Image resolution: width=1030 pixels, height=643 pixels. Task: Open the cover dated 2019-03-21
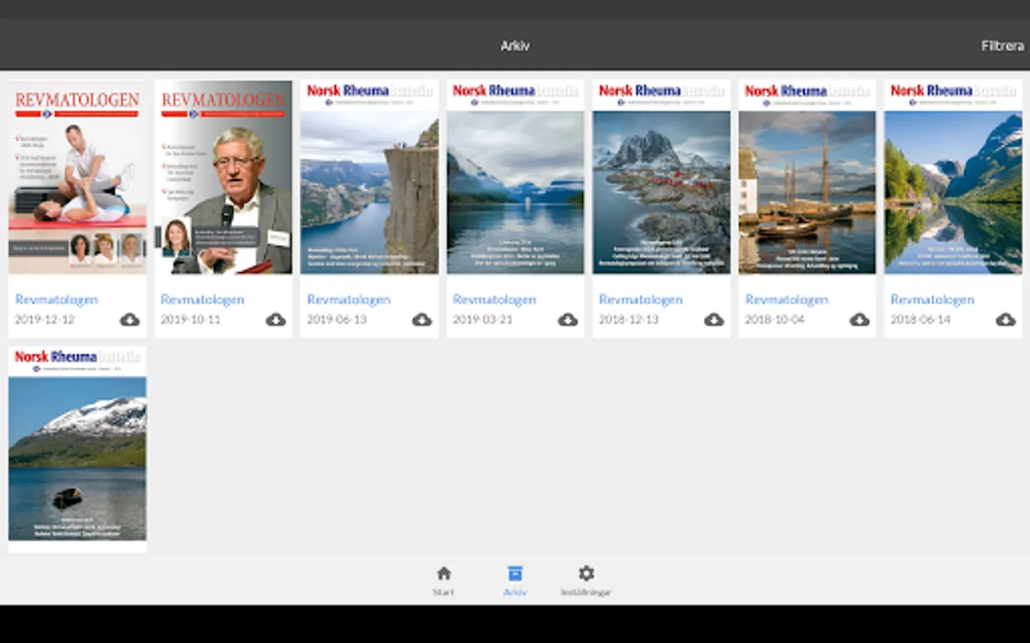(x=515, y=177)
